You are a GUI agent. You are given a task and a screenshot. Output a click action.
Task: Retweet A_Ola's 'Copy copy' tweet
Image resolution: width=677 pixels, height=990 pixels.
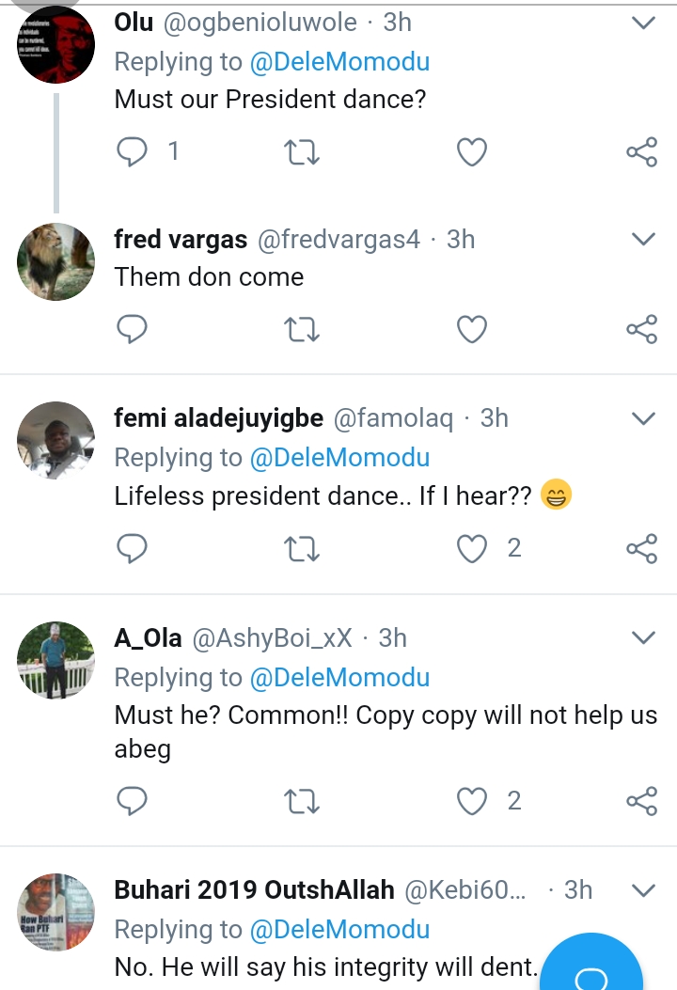click(x=302, y=801)
